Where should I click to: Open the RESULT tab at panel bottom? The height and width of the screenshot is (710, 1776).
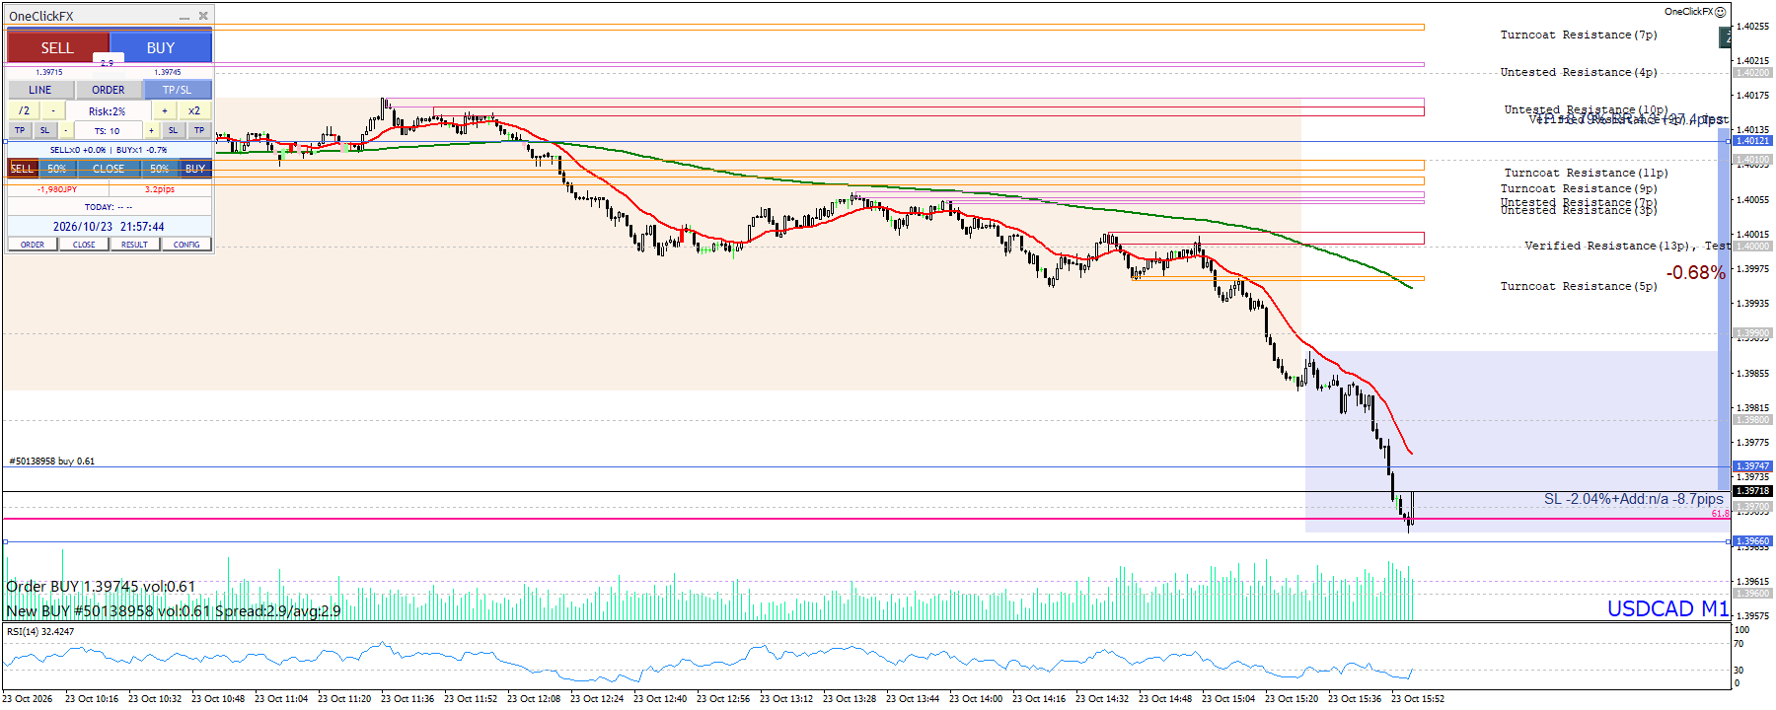[134, 245]
